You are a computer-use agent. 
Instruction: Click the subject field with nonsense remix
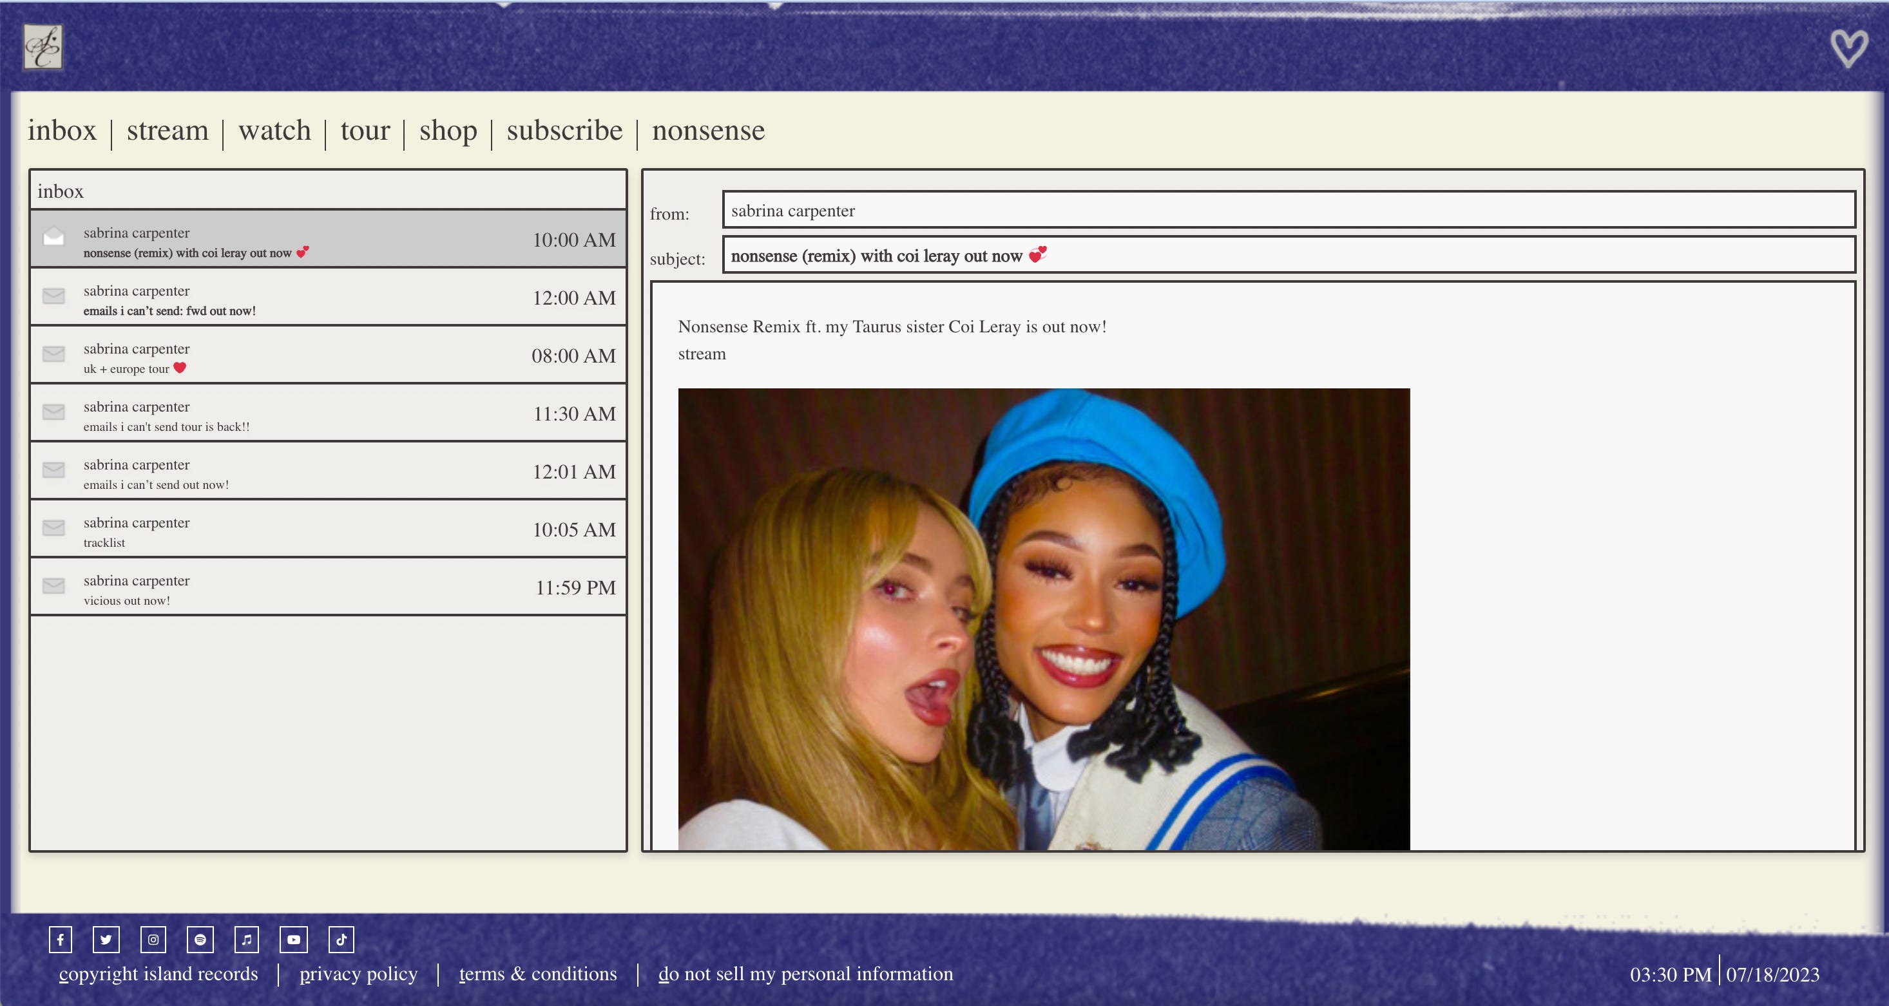tap(1289, 254)
